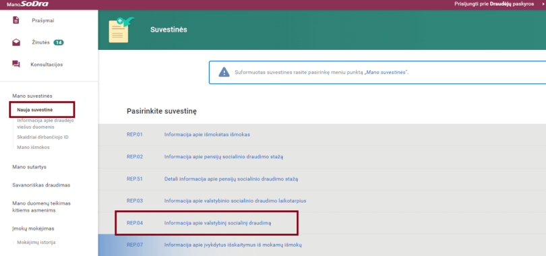
Task: Open Informacija apie draudėjo viešus duomenis
Action: click(x=45, y=123)
